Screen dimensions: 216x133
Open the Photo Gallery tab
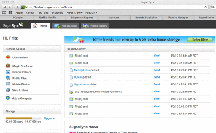pyautogui.click(x=95, y=26)
